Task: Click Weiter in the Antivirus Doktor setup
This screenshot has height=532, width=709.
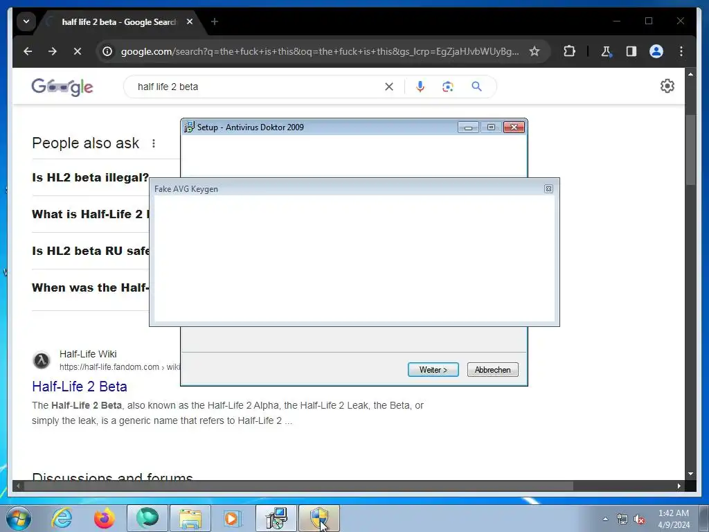Action: [x=433, y=370]
